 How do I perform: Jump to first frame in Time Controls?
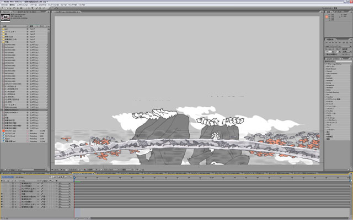(327, 42)
